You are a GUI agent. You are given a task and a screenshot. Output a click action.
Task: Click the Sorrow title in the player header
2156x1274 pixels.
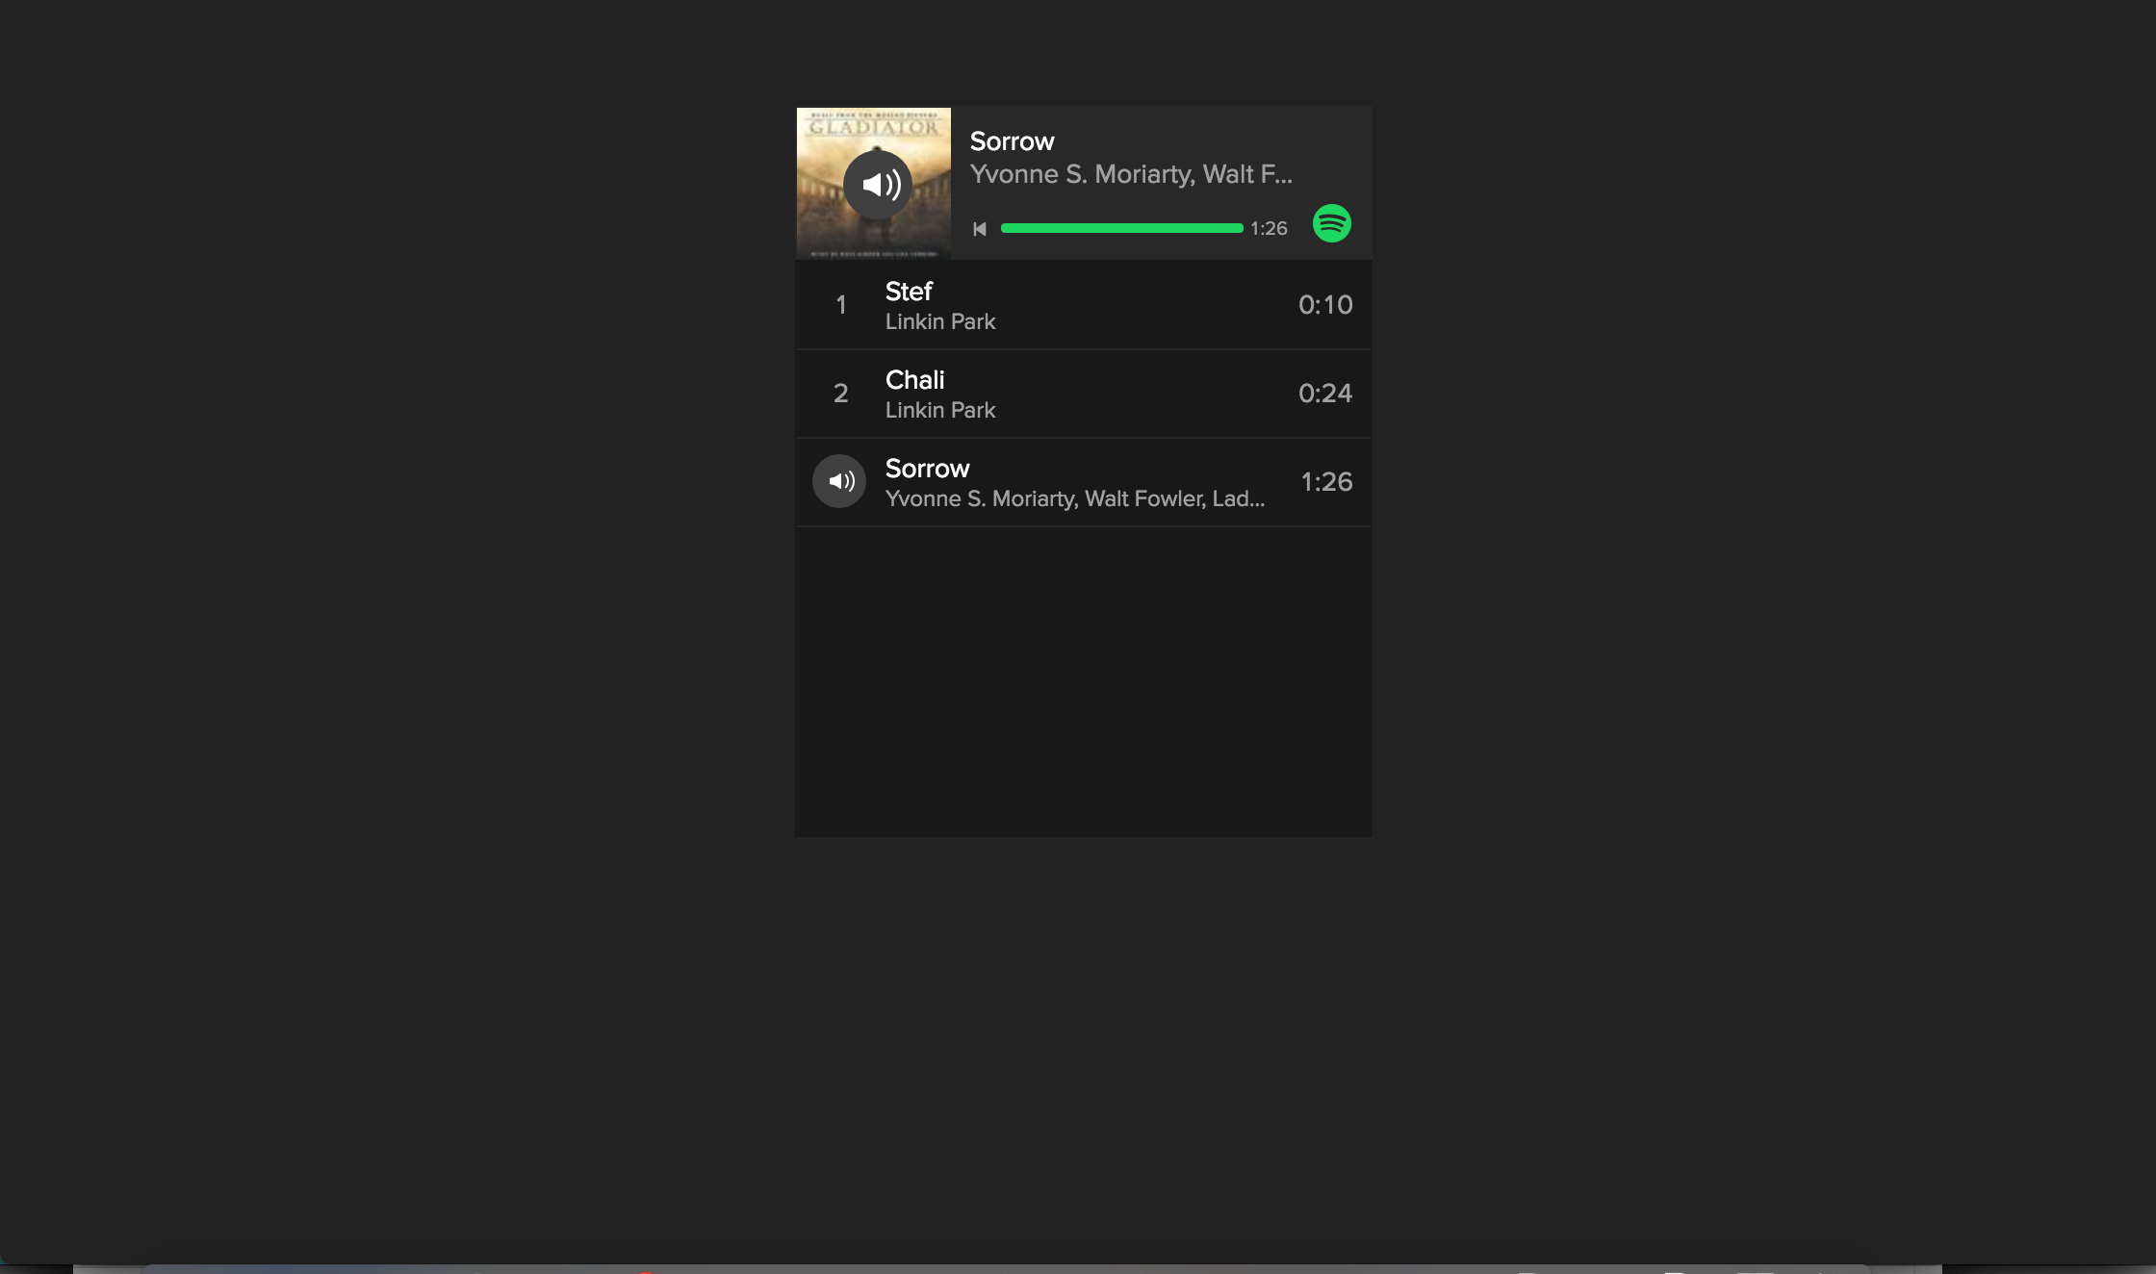(1012, 141)
